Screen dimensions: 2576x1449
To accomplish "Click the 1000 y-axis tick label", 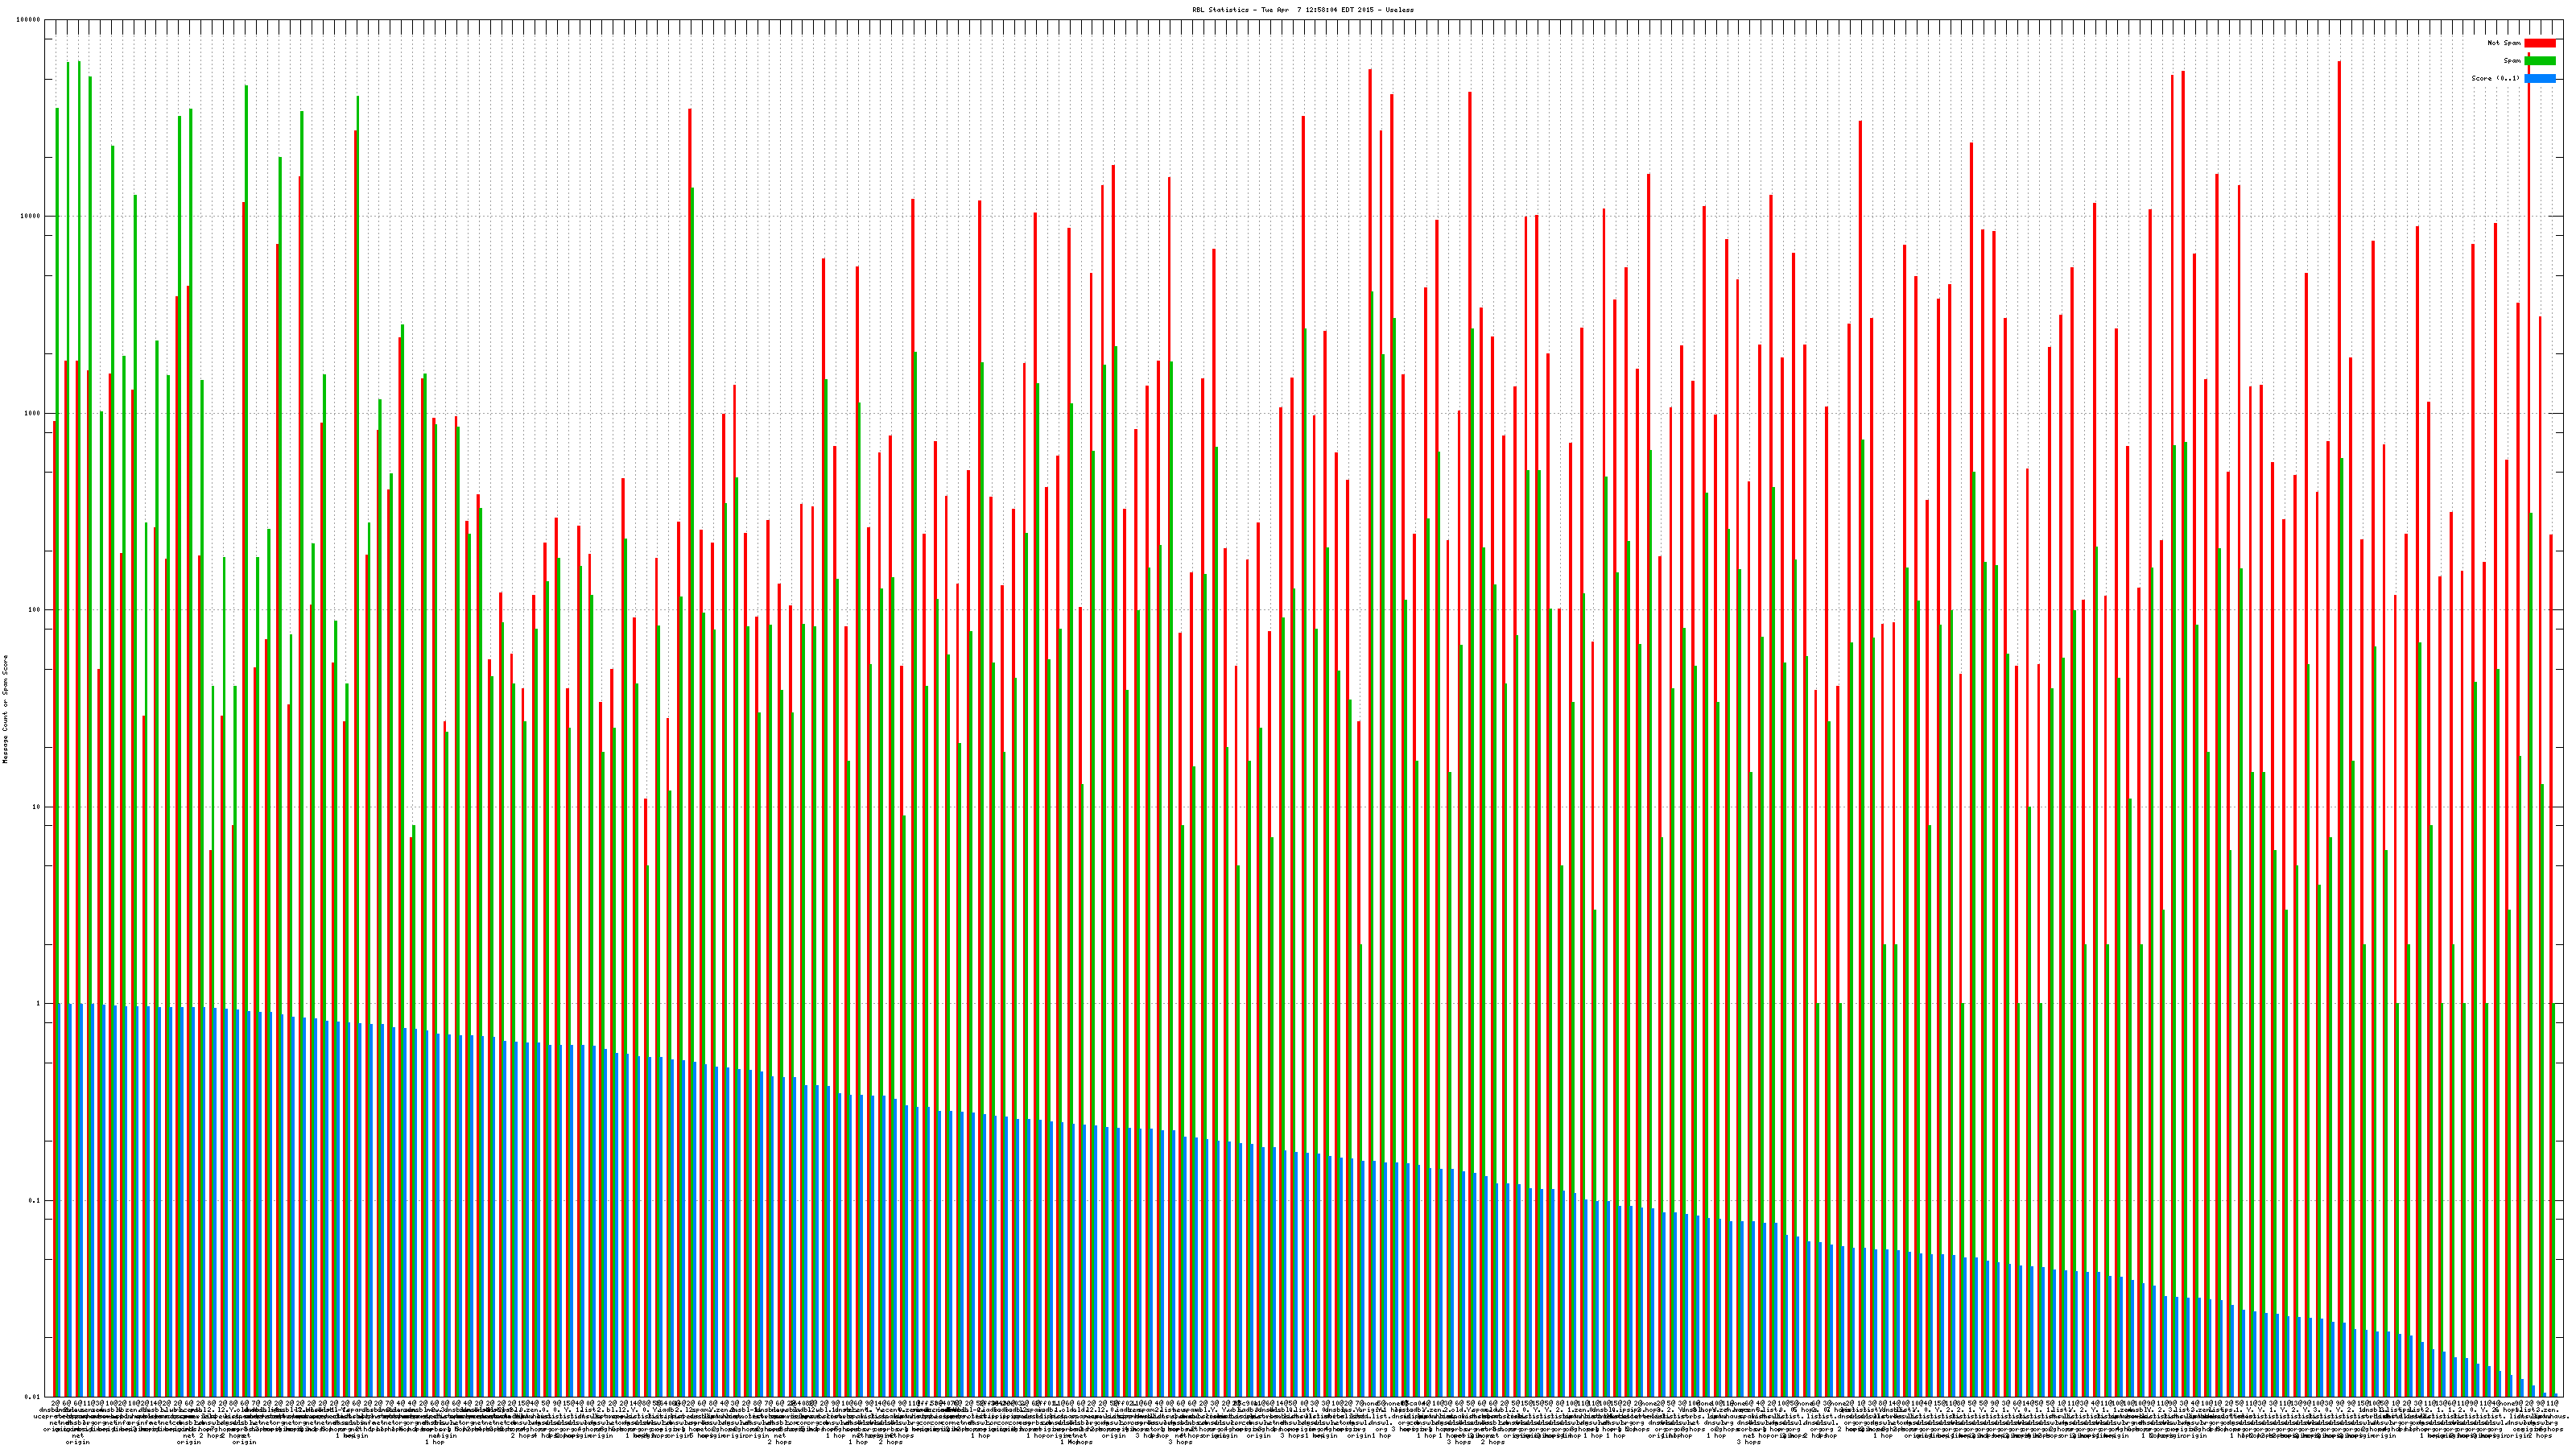I will pos(33,413).
